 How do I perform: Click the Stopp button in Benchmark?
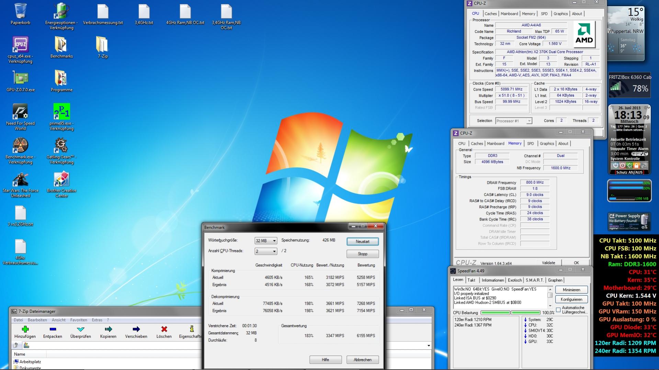[x=363, y=254]
